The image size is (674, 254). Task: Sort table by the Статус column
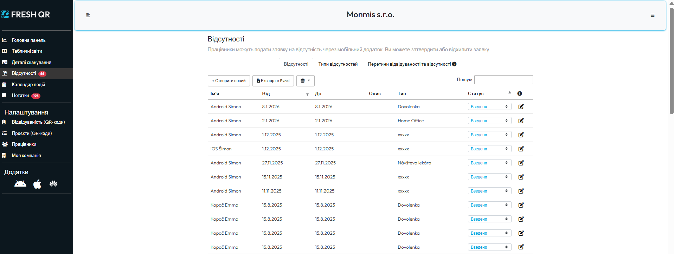[476, 93]
